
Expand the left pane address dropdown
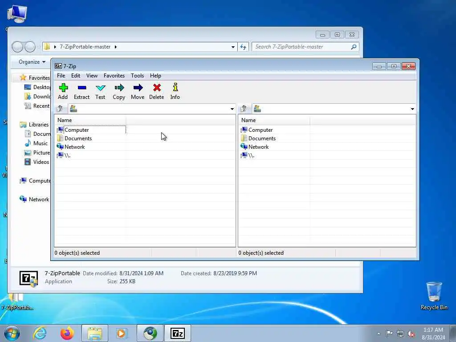point(232,109)
